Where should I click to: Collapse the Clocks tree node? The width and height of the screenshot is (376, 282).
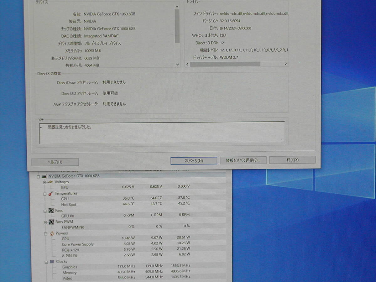[46, 262]
